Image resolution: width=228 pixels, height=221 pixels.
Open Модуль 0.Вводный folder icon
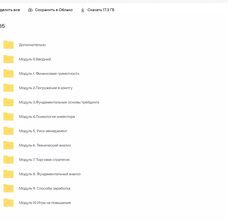click(8, 59)
